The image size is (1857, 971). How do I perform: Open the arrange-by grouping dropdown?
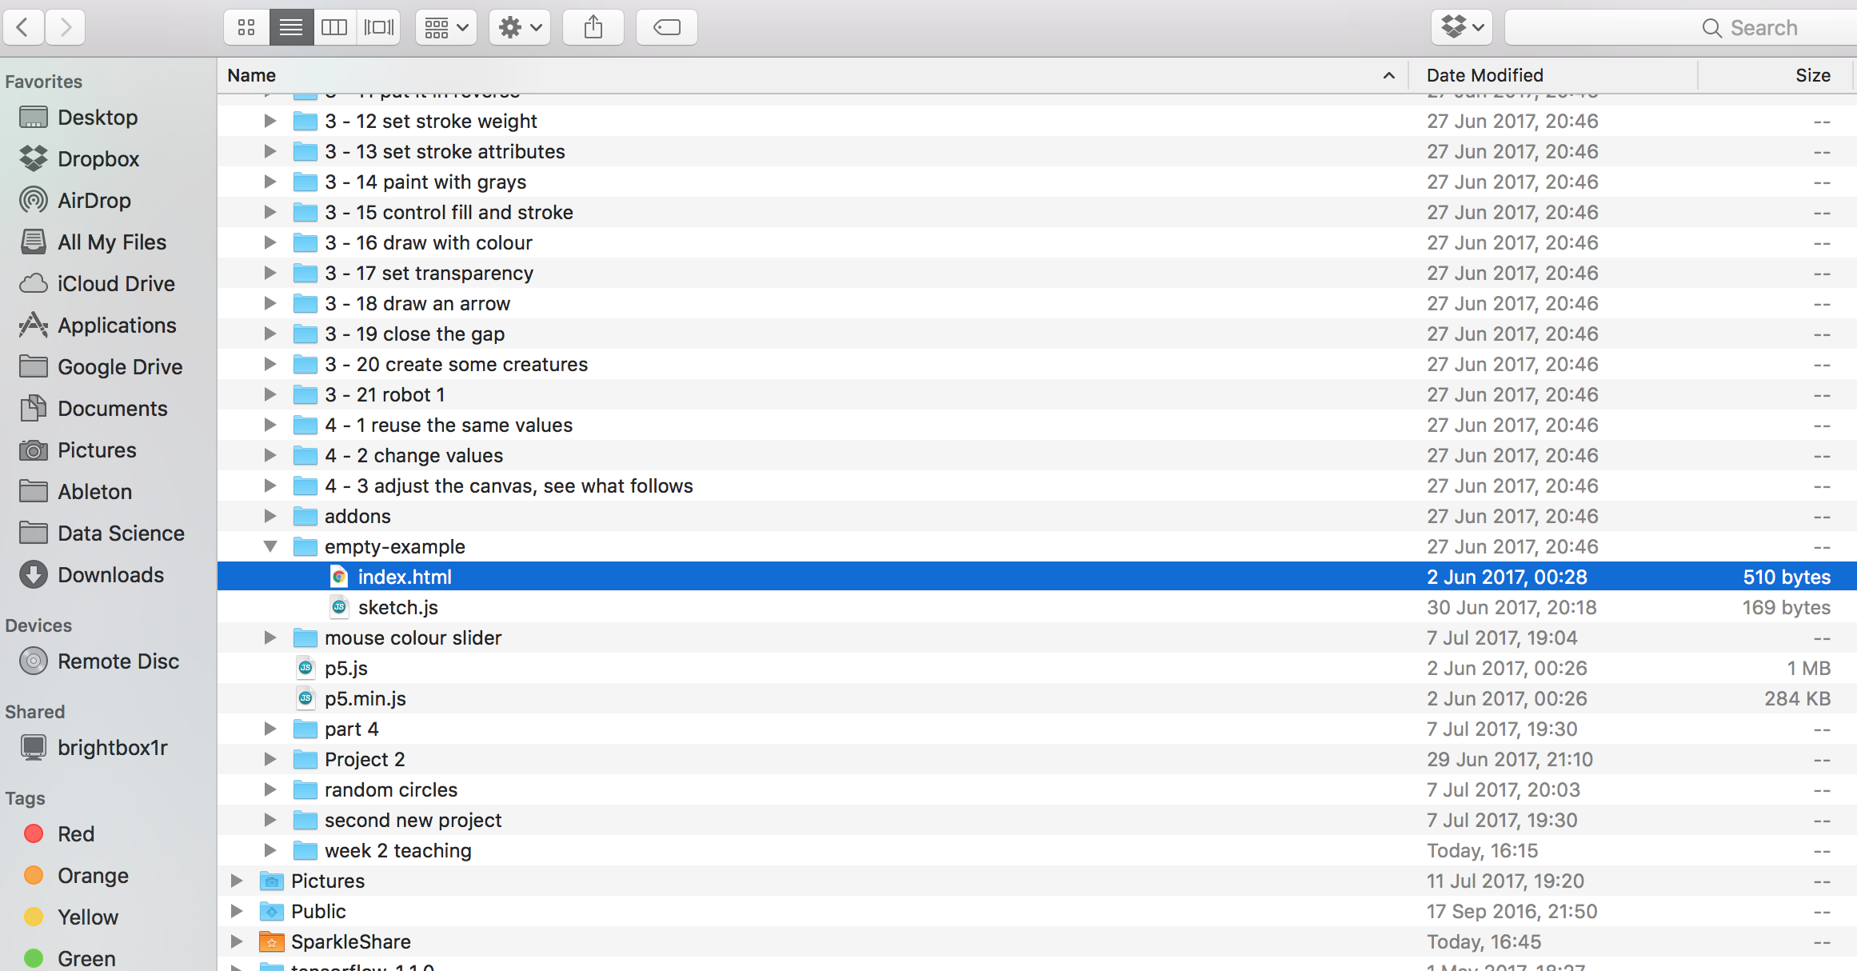445,28
